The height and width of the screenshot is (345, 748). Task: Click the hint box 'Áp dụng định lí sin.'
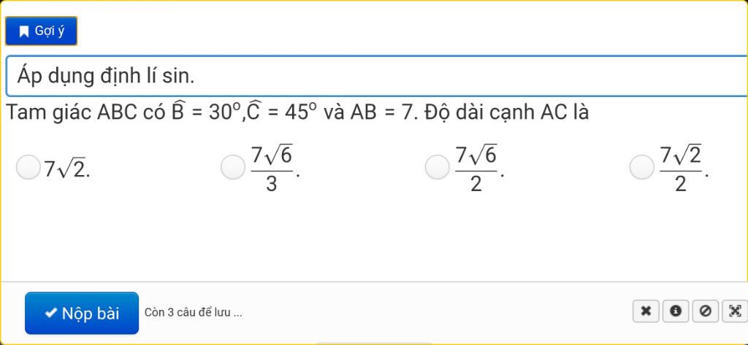coord(377,77)
